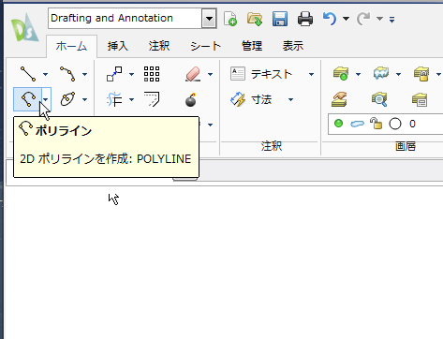This screenshot has width=443, height=339.
Task: Toggle layer 0 padlock state
Action: (x=376, y=124)
